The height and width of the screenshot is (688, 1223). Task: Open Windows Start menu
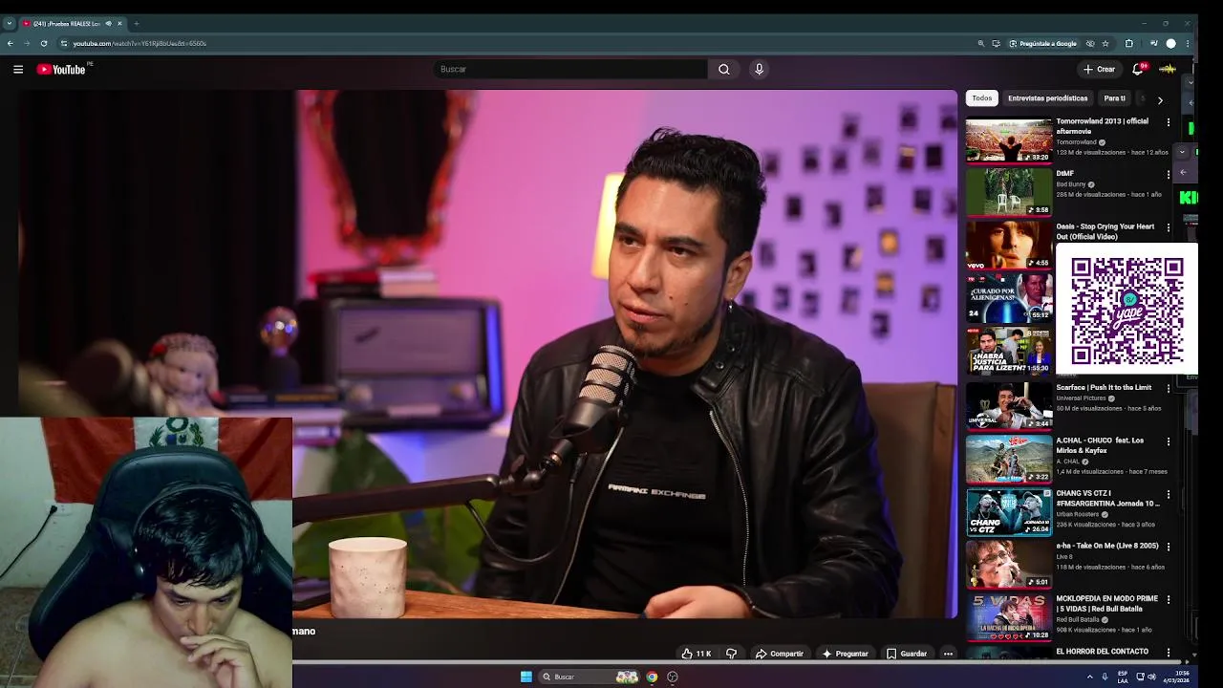[526, 677]
